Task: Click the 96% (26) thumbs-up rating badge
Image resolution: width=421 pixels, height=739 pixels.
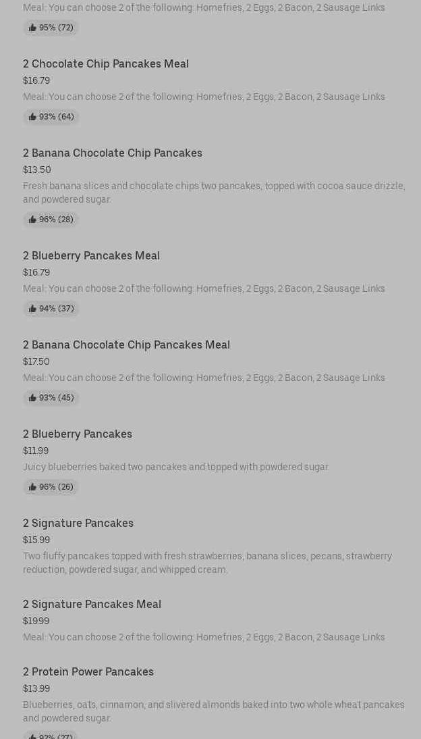Action: point(51,487)
